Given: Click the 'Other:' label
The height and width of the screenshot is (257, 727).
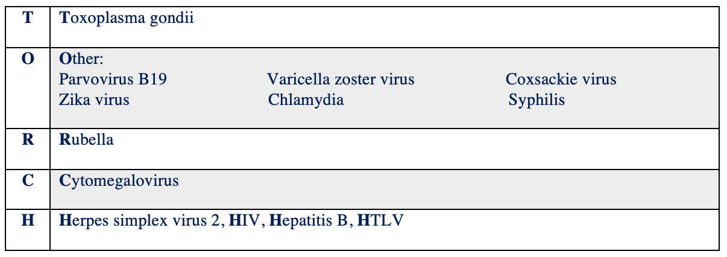Looking at the screenshot, I should point(81,60).
